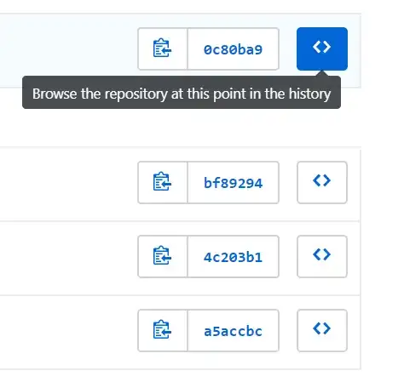Copy commit SHA 0c80ba9 to clipboard
The image size is (404, 382).
163,48
